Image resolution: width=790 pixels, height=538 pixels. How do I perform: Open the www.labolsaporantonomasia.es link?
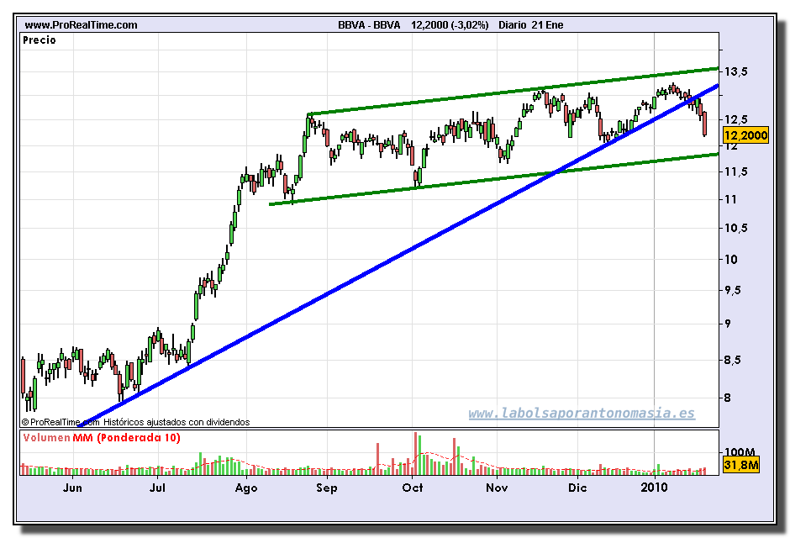coord(582,414)
